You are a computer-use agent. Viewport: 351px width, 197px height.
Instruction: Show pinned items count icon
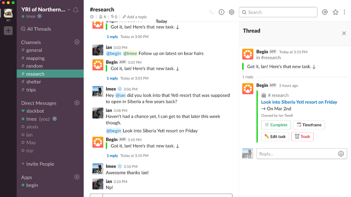[114, 17]
